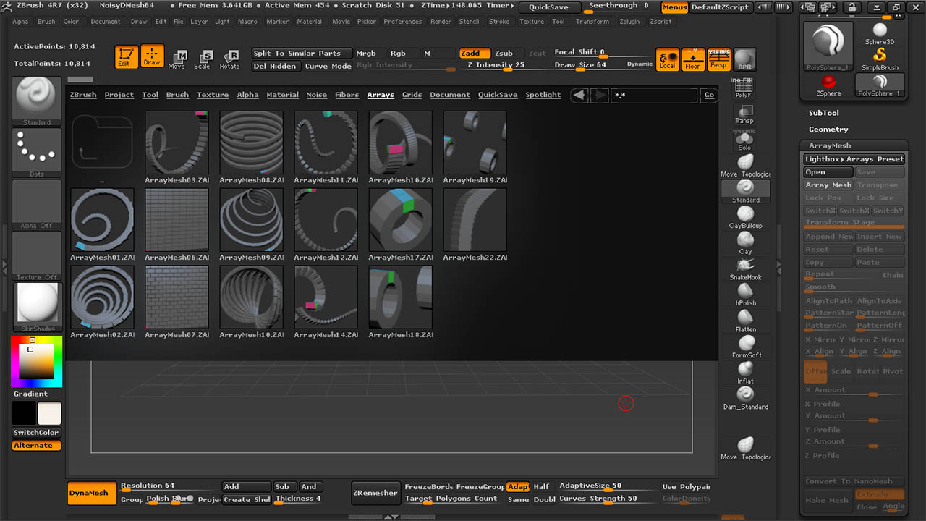The height and width of the screenshot is (521, 926).
Task: Open the Preferences menu
Action: point(402,22)
